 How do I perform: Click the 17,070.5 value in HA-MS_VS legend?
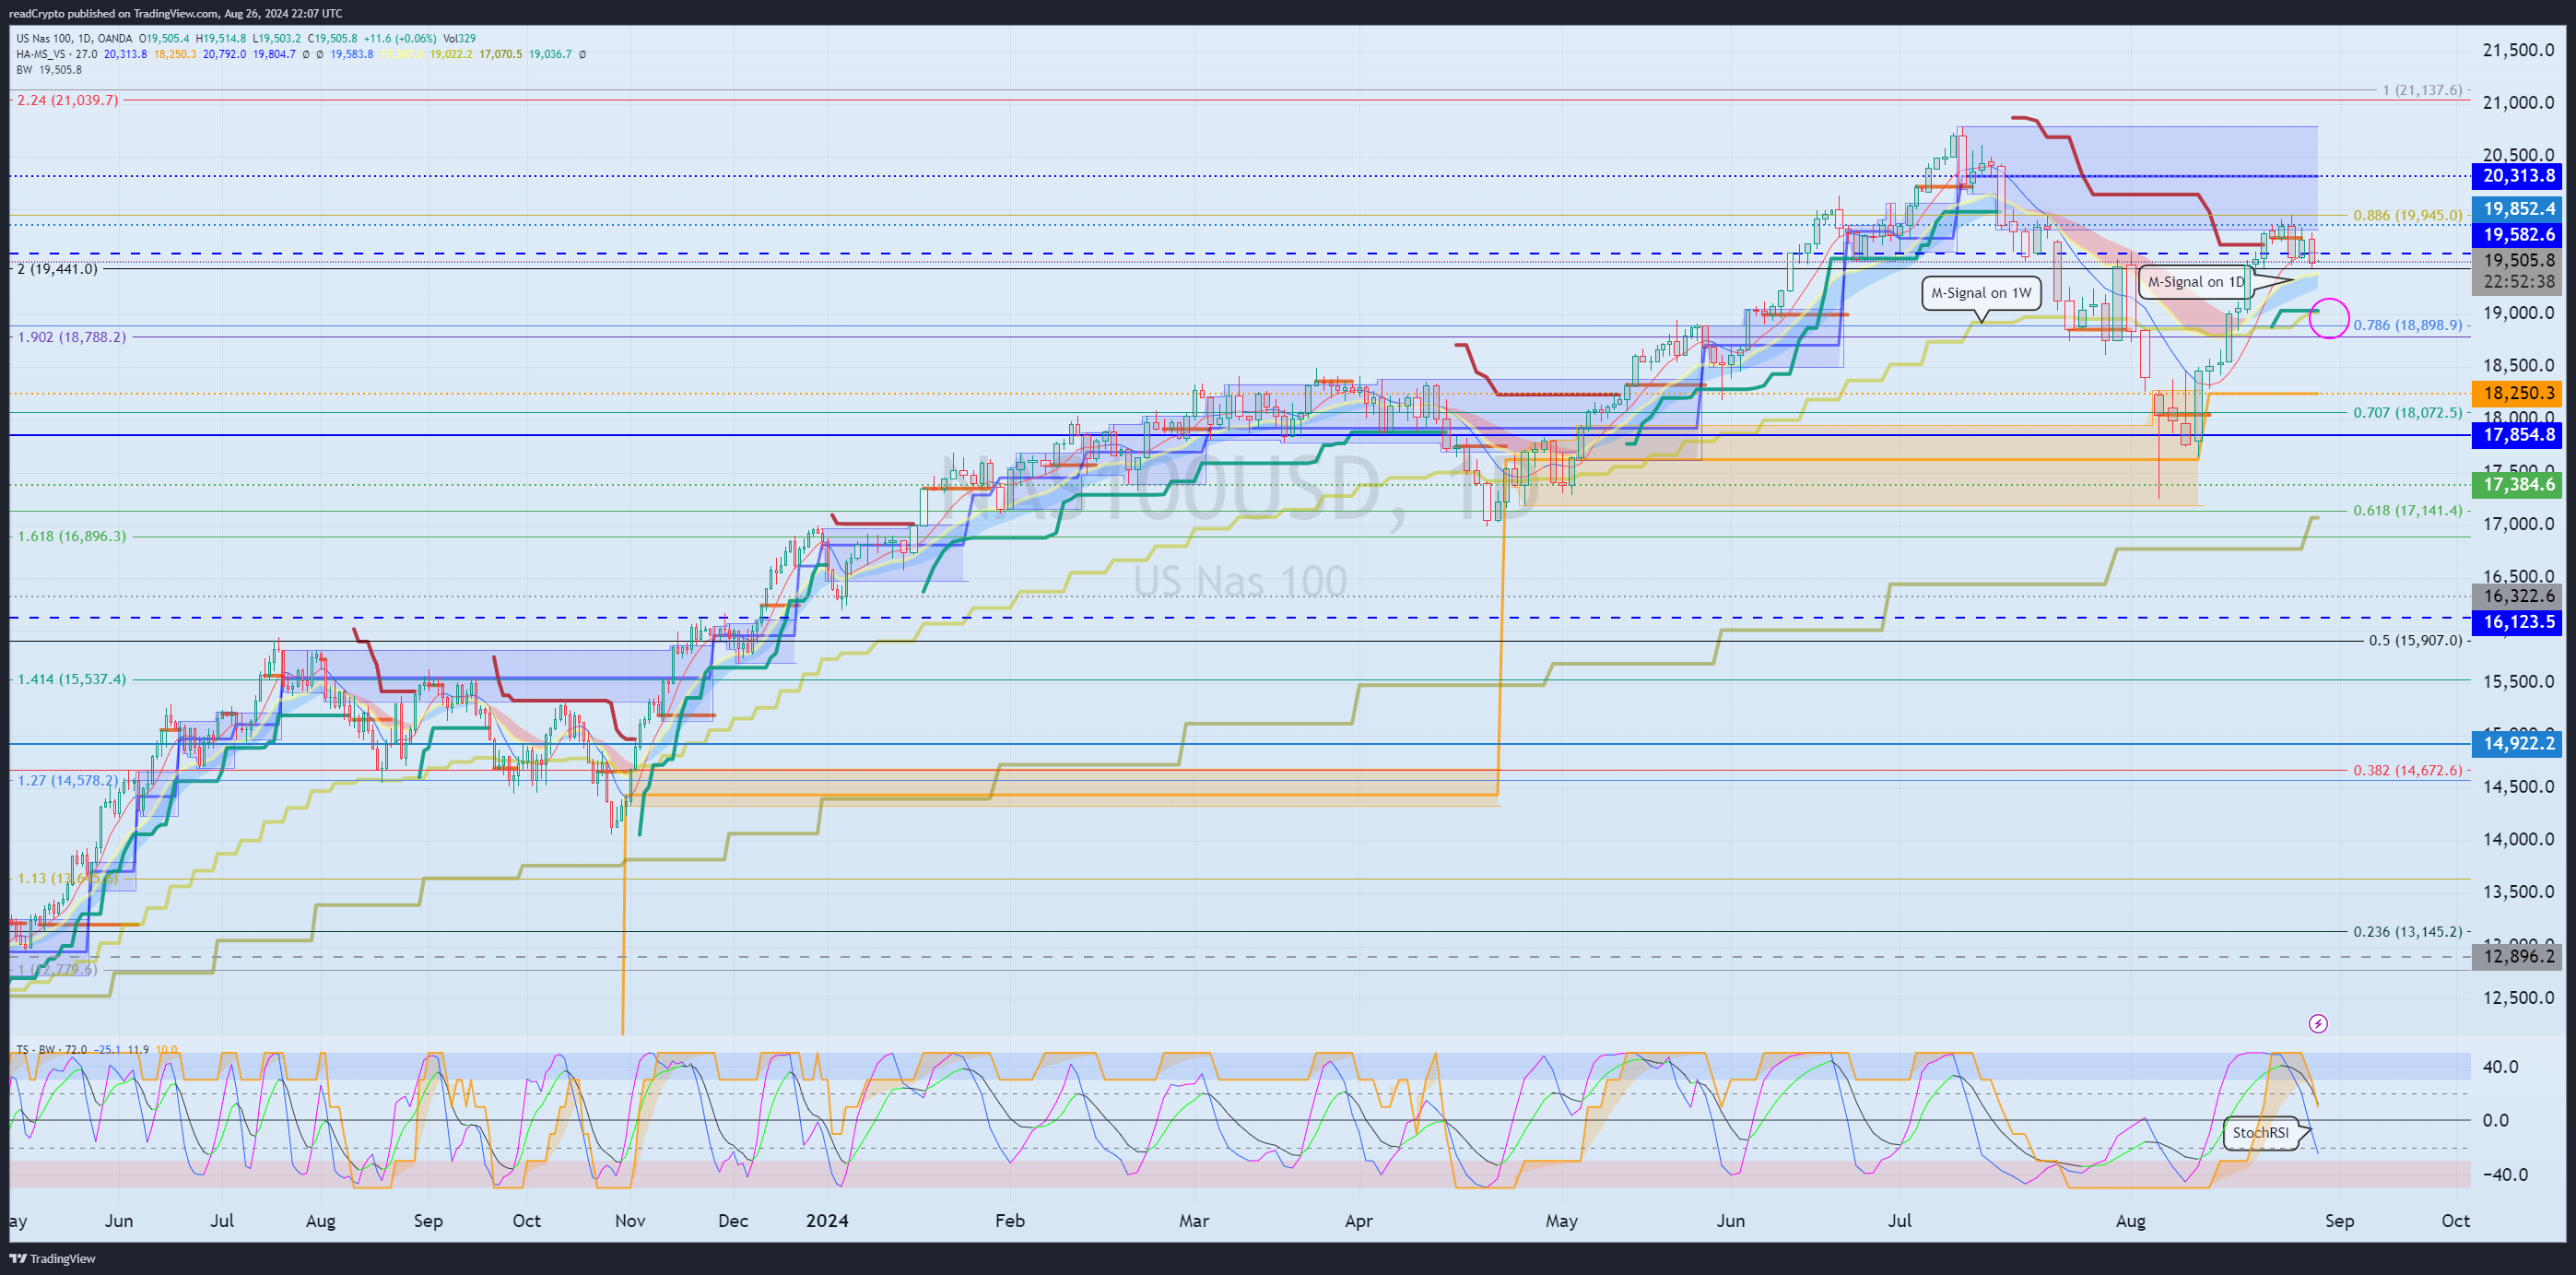click(501, 54)
